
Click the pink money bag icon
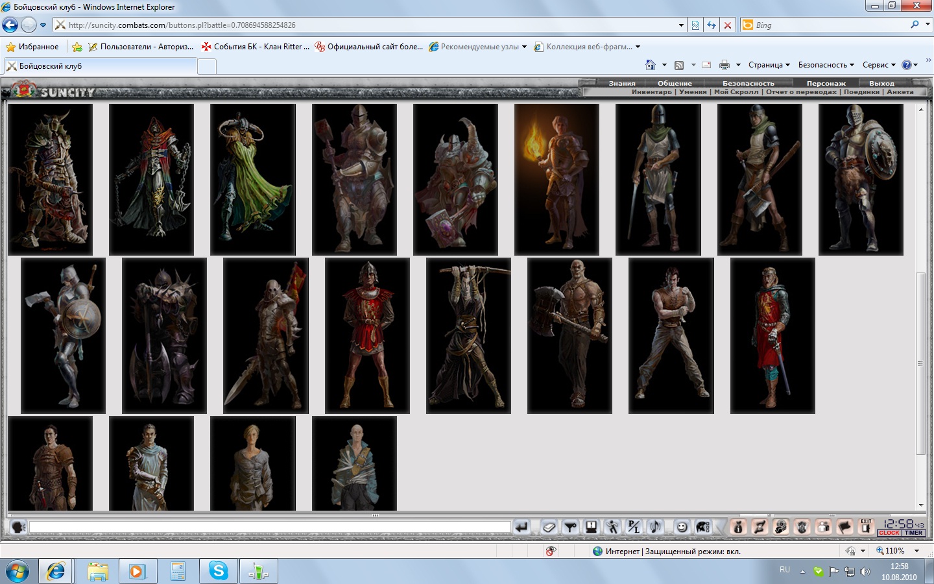(738, 527)
